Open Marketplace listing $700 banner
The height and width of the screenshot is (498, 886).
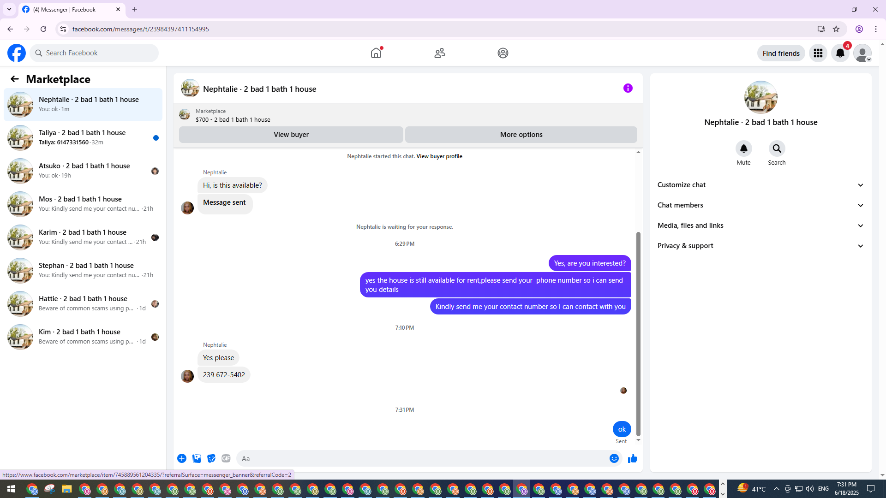[233, 115]
